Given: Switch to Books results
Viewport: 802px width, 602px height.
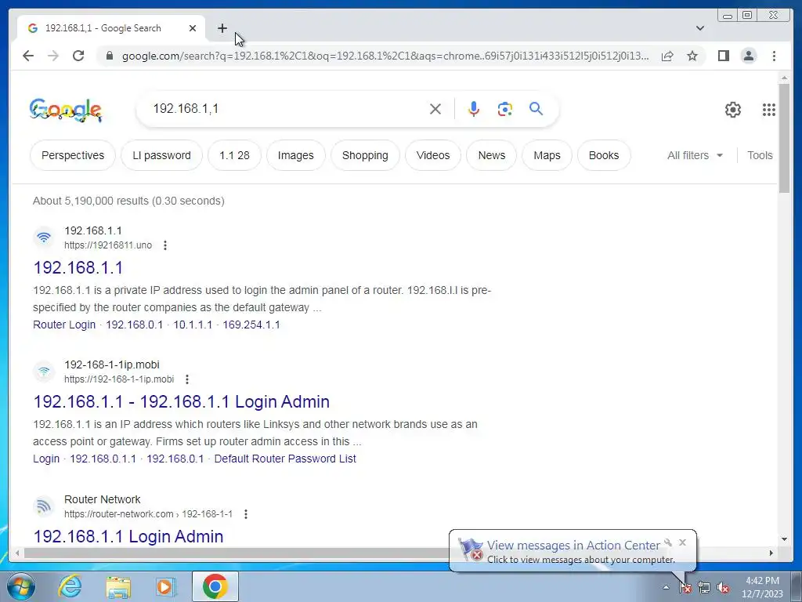Looking at the screenshot, I should tap(604, 155).
